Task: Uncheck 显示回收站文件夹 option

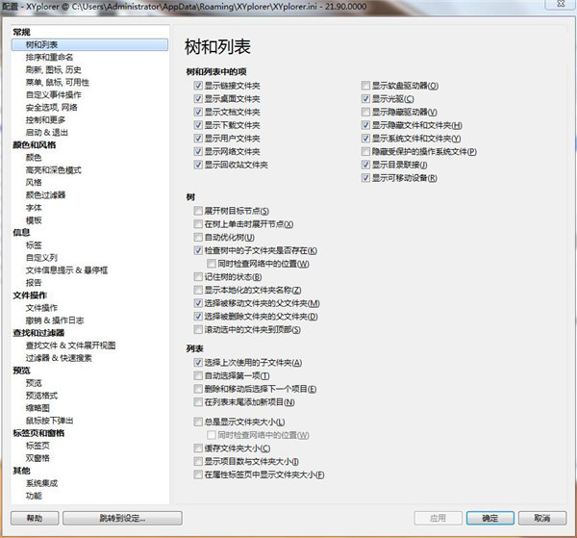Action: (x=197, y=165)
